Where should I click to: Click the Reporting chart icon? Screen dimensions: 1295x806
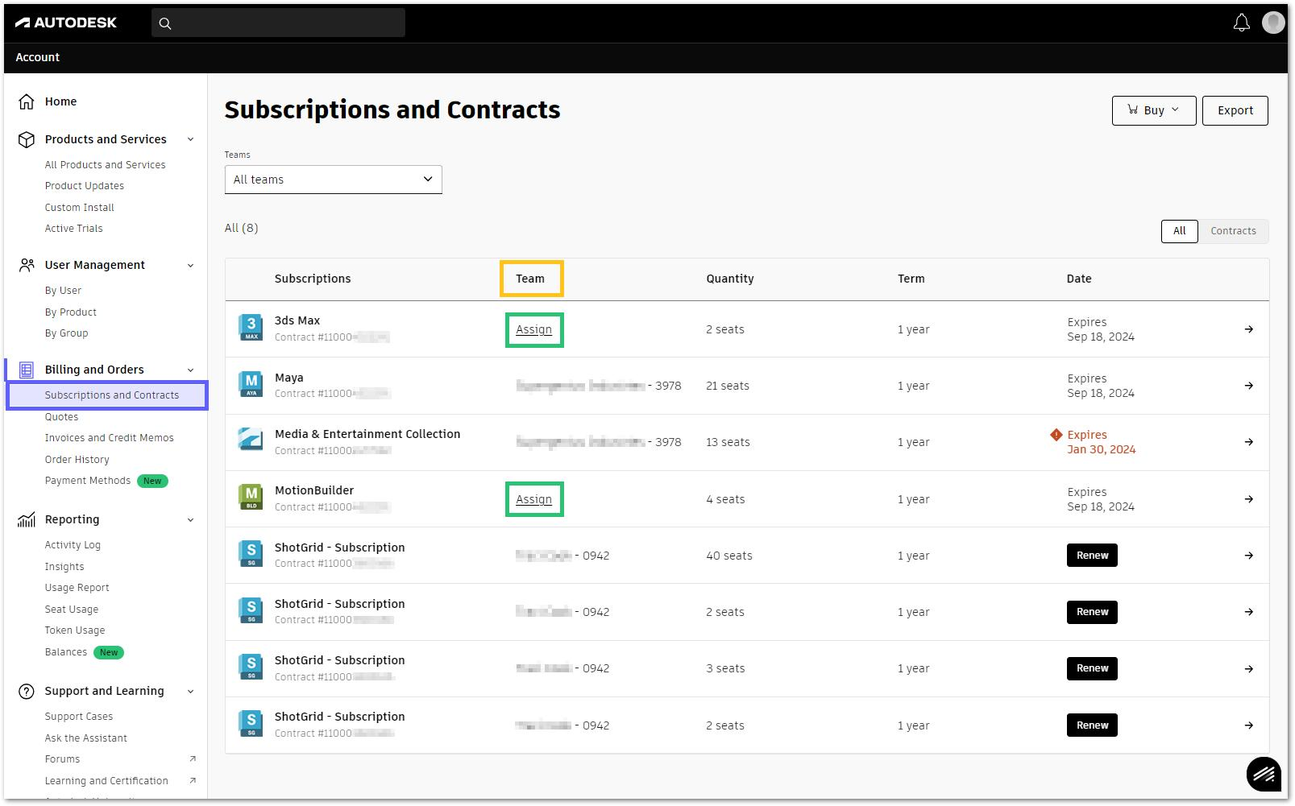[x=27, y=519]
